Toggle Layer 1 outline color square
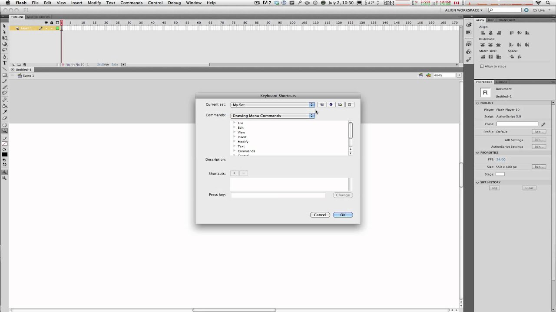This screenshot has height=312, width=556. (x=57, y=28)
